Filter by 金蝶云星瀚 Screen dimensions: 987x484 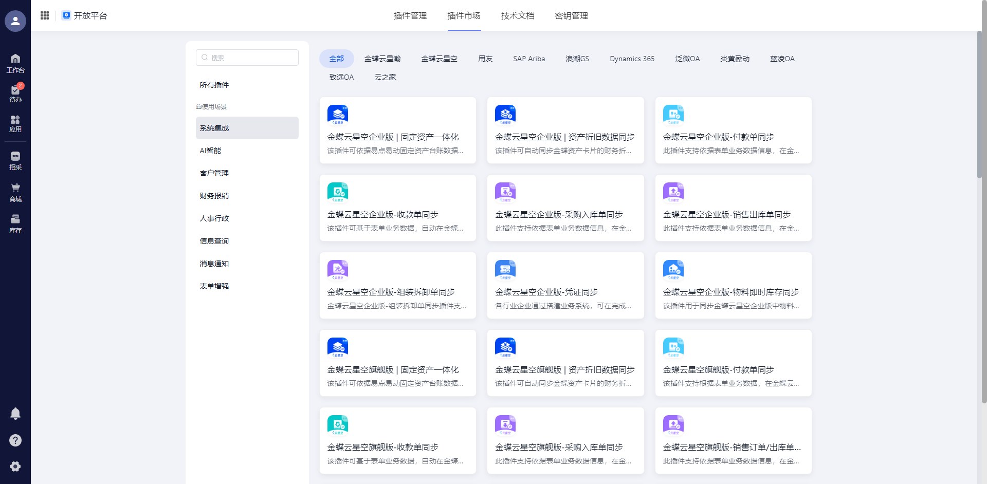pyautogui.click(x=382, y=59)
